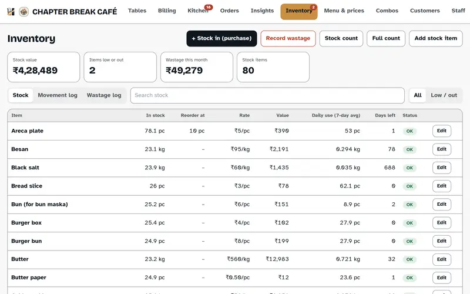
Task: Edit the Bun (for bun maska) row
Action: click(x=442, y=204)
